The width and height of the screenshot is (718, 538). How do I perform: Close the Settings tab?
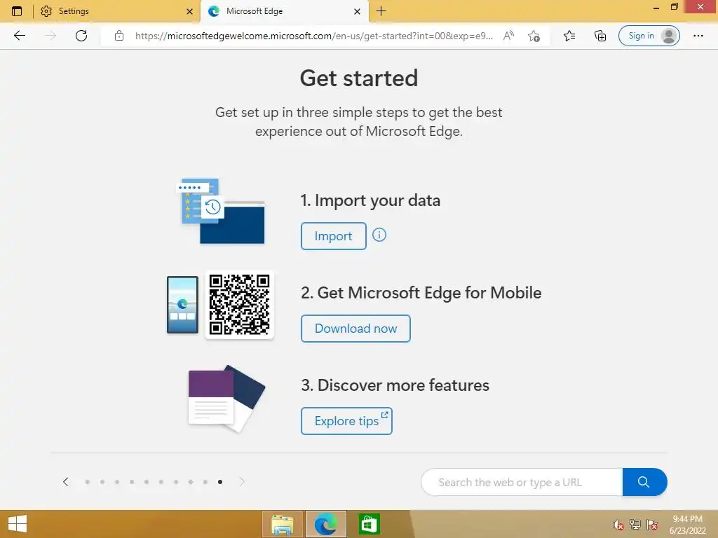(189, 11)
